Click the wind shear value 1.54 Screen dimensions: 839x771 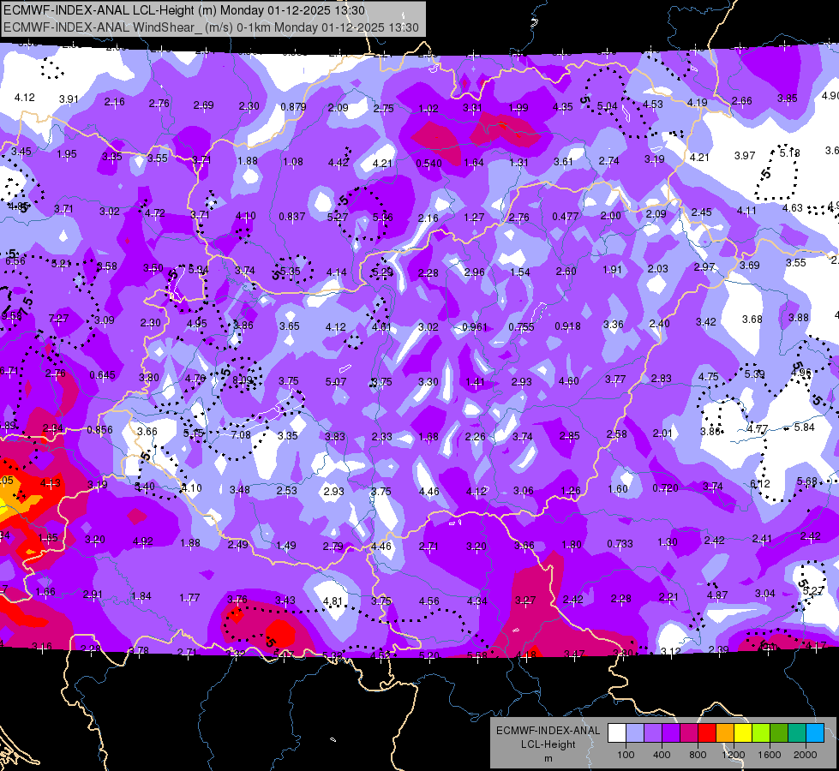click(x=520, y=272)
